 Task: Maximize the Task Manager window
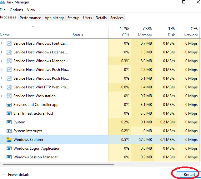184,2
